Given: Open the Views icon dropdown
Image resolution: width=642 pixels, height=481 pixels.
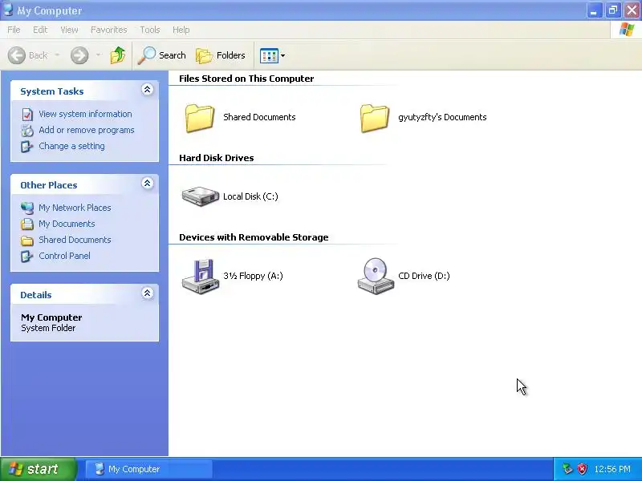Looking at the screenshot, I should (x=272, y=55).
